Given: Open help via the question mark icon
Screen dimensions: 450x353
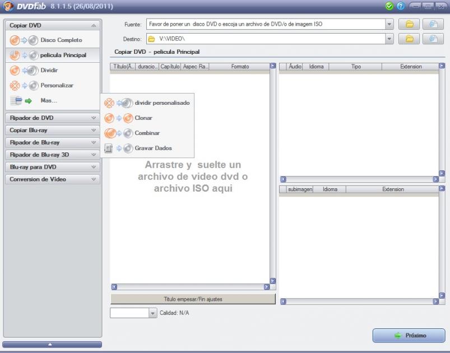Looking at the screenshot, I should [x=401, y=6].
